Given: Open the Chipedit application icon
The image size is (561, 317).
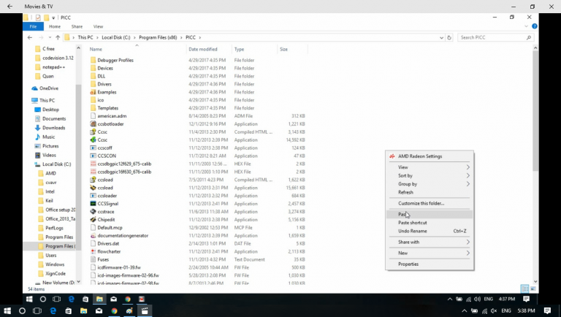Looking at the screenshot, I should (93, 219).
